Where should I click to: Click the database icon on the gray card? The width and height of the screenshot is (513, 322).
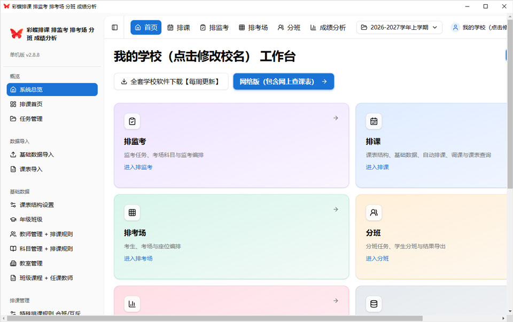374,304
